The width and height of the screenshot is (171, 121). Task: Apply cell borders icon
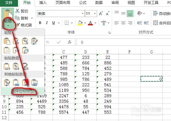(67, 23)
